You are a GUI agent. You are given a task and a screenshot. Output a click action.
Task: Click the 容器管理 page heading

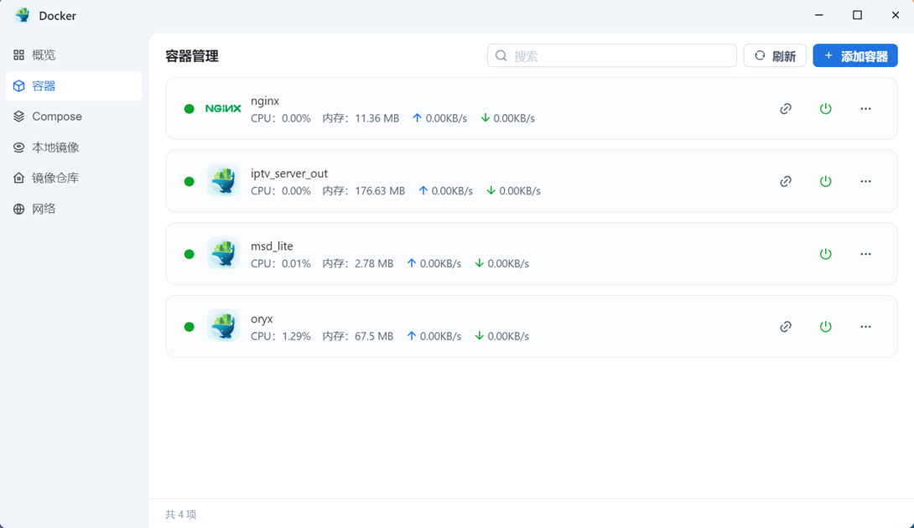coord(192,56)
